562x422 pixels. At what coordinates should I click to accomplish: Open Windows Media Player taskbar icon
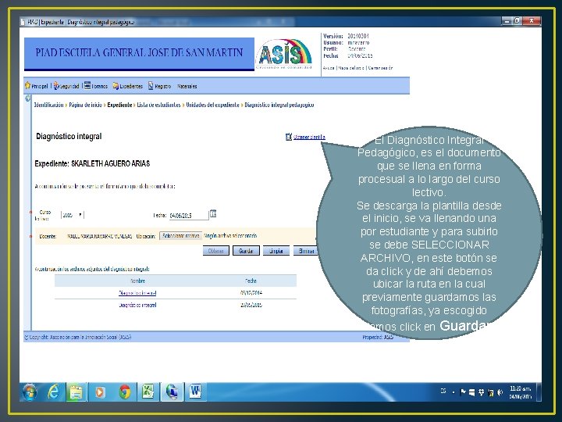coord(100,392)
